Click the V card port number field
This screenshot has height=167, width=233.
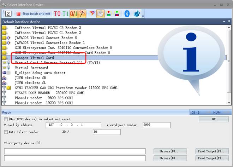(156, 125)
